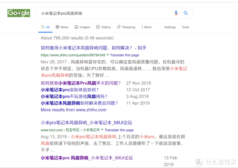
Task: Open 小米pro笔记本风扇异响 MIUI论坛 result title
Action: click(86, 123)
